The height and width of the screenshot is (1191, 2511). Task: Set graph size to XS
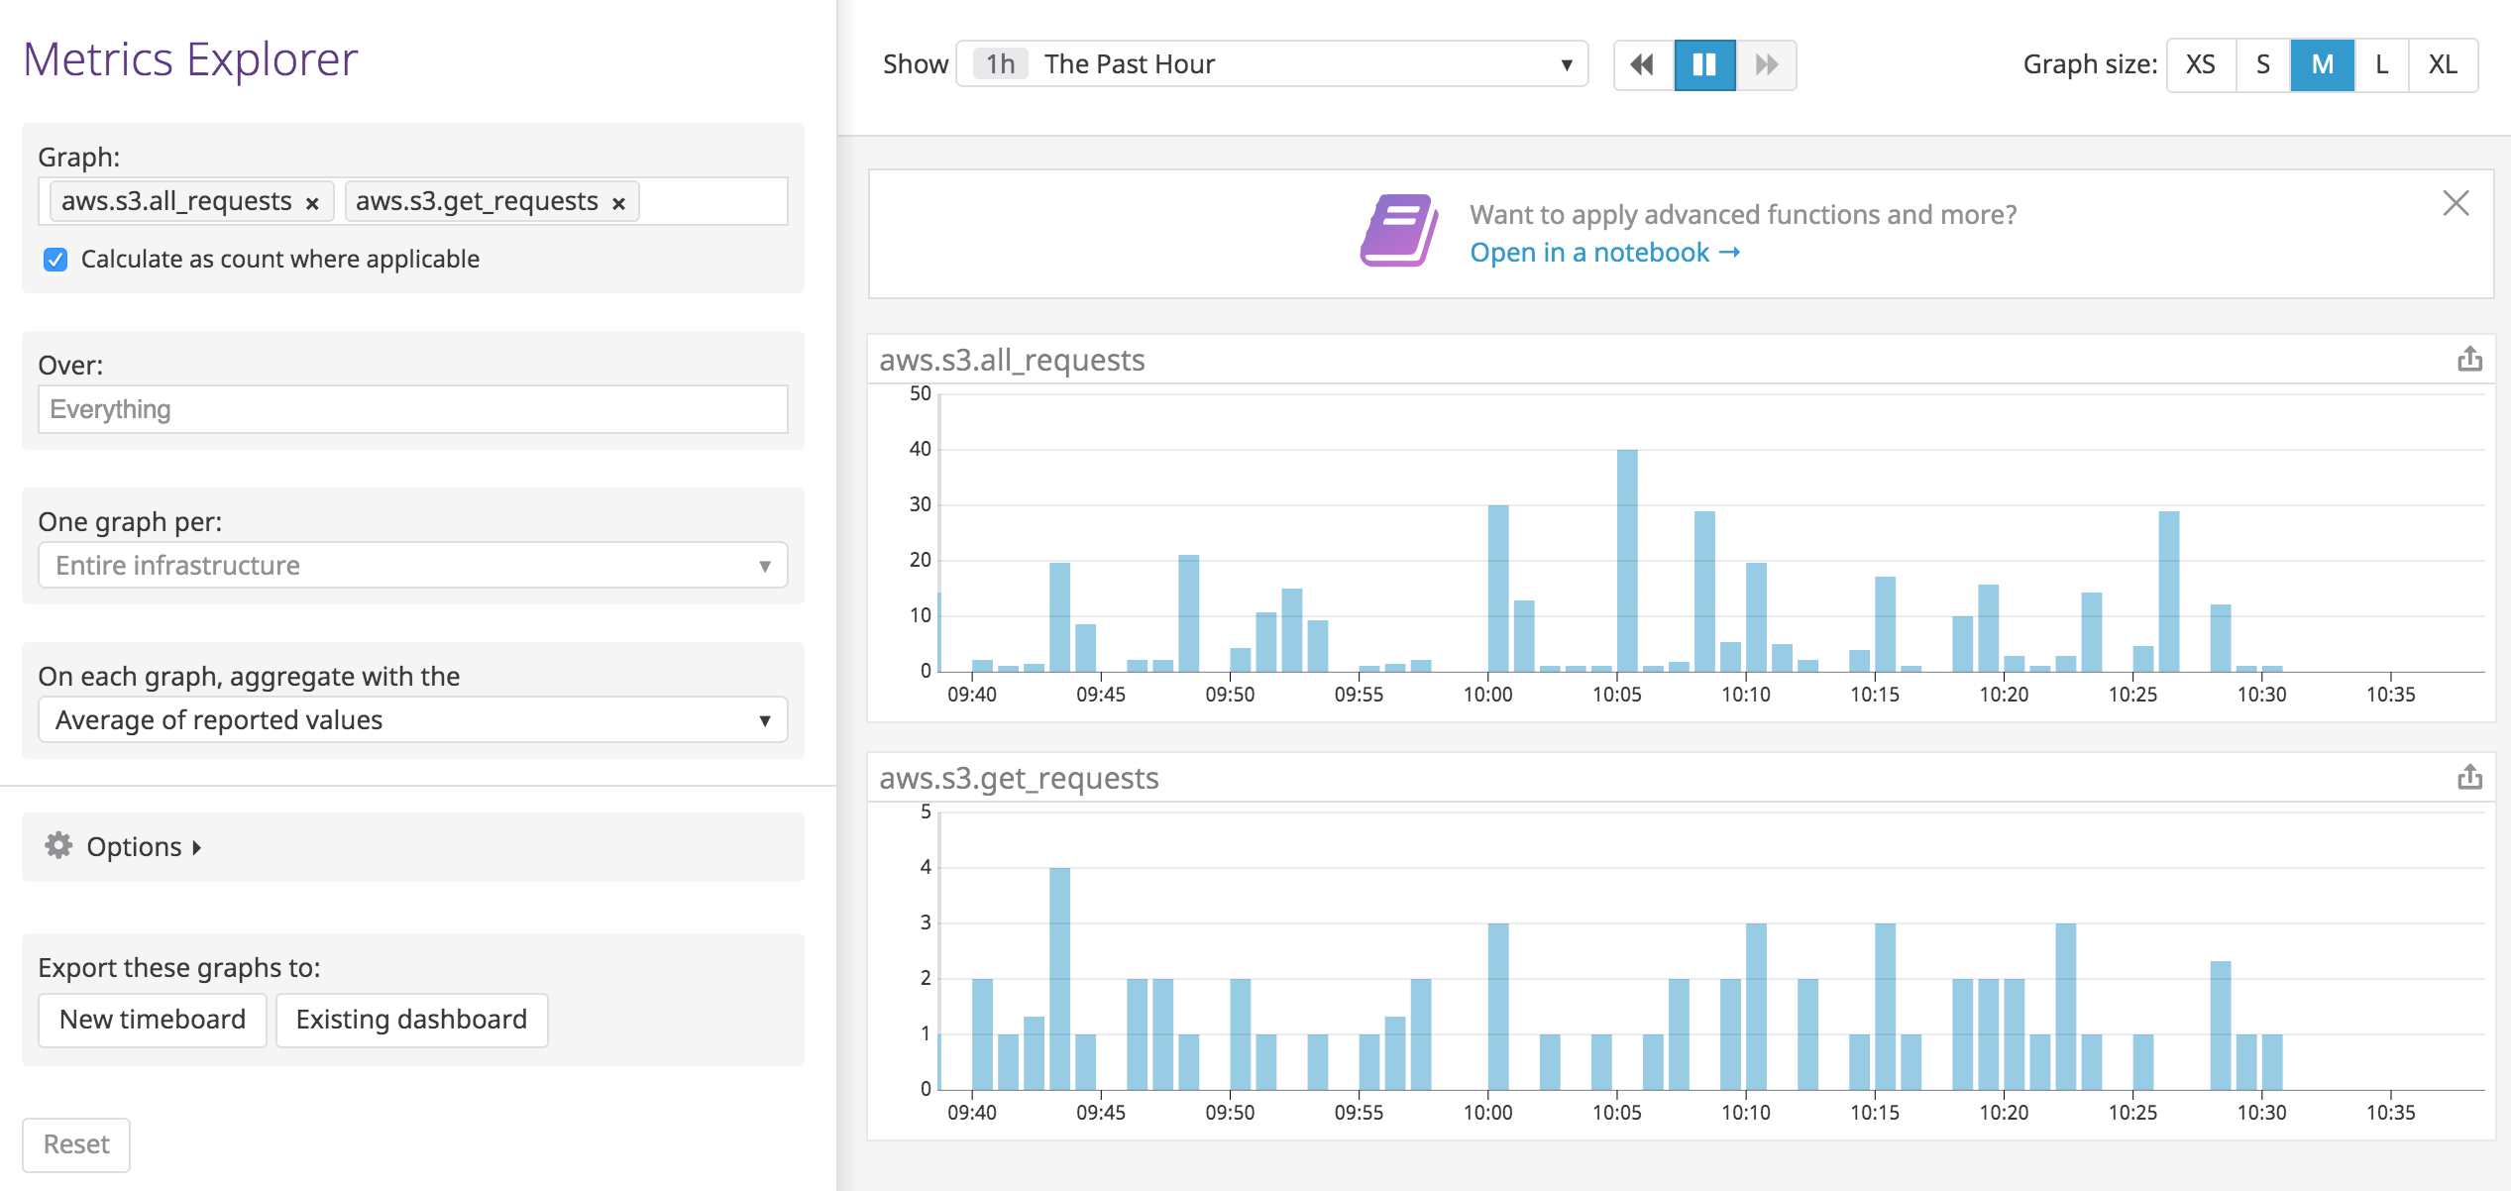(2200, 65)
